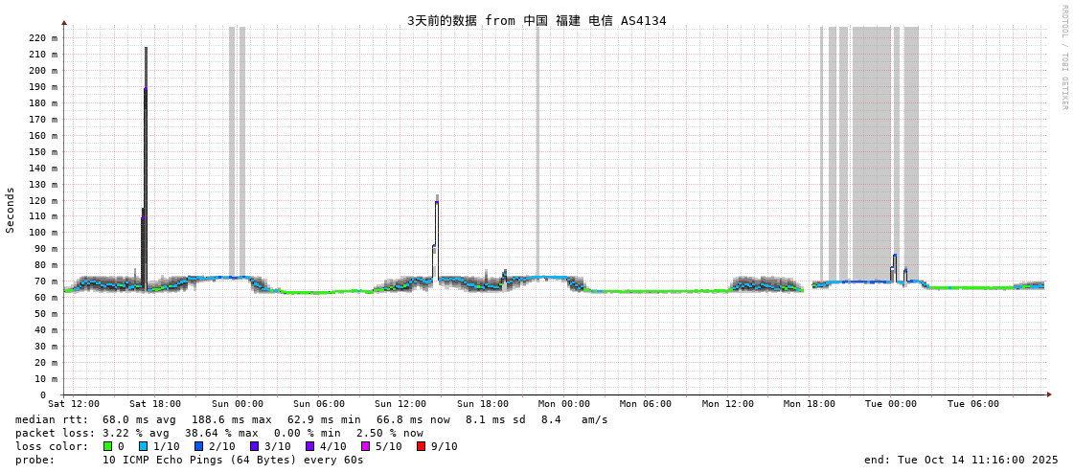Click the light blue 1/10 loss swatch

pos(144,446)
